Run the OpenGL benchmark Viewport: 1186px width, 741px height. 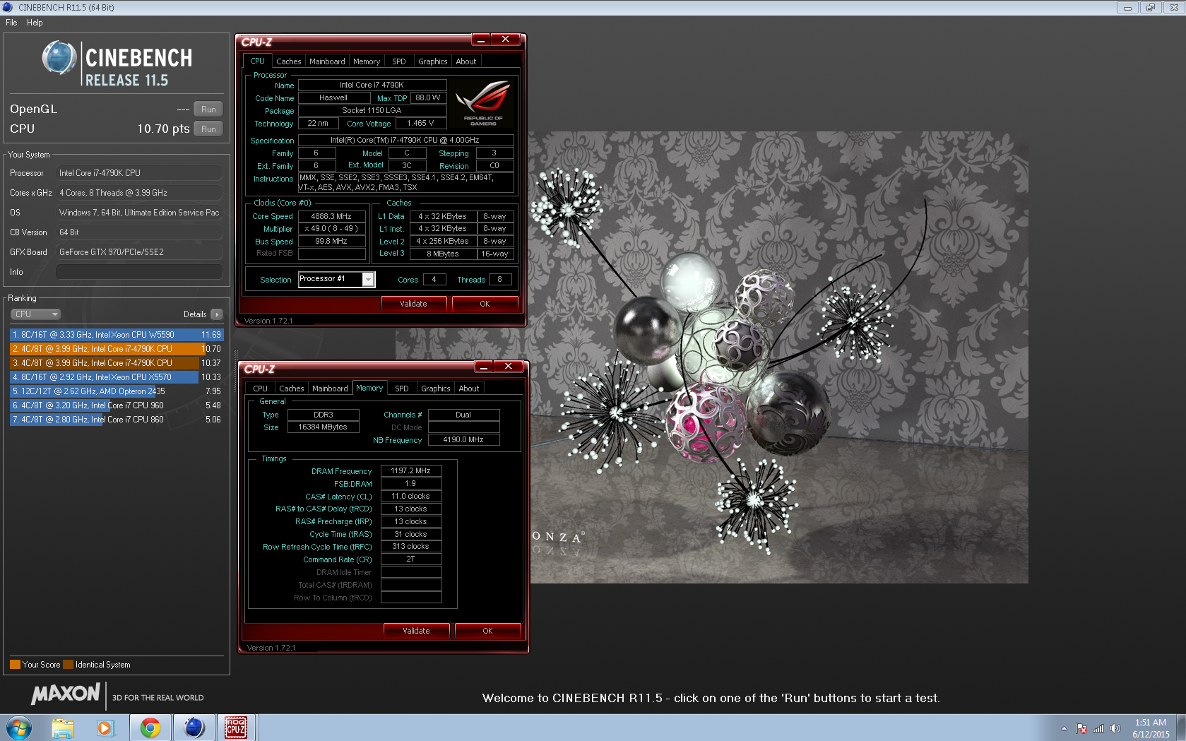208,109
